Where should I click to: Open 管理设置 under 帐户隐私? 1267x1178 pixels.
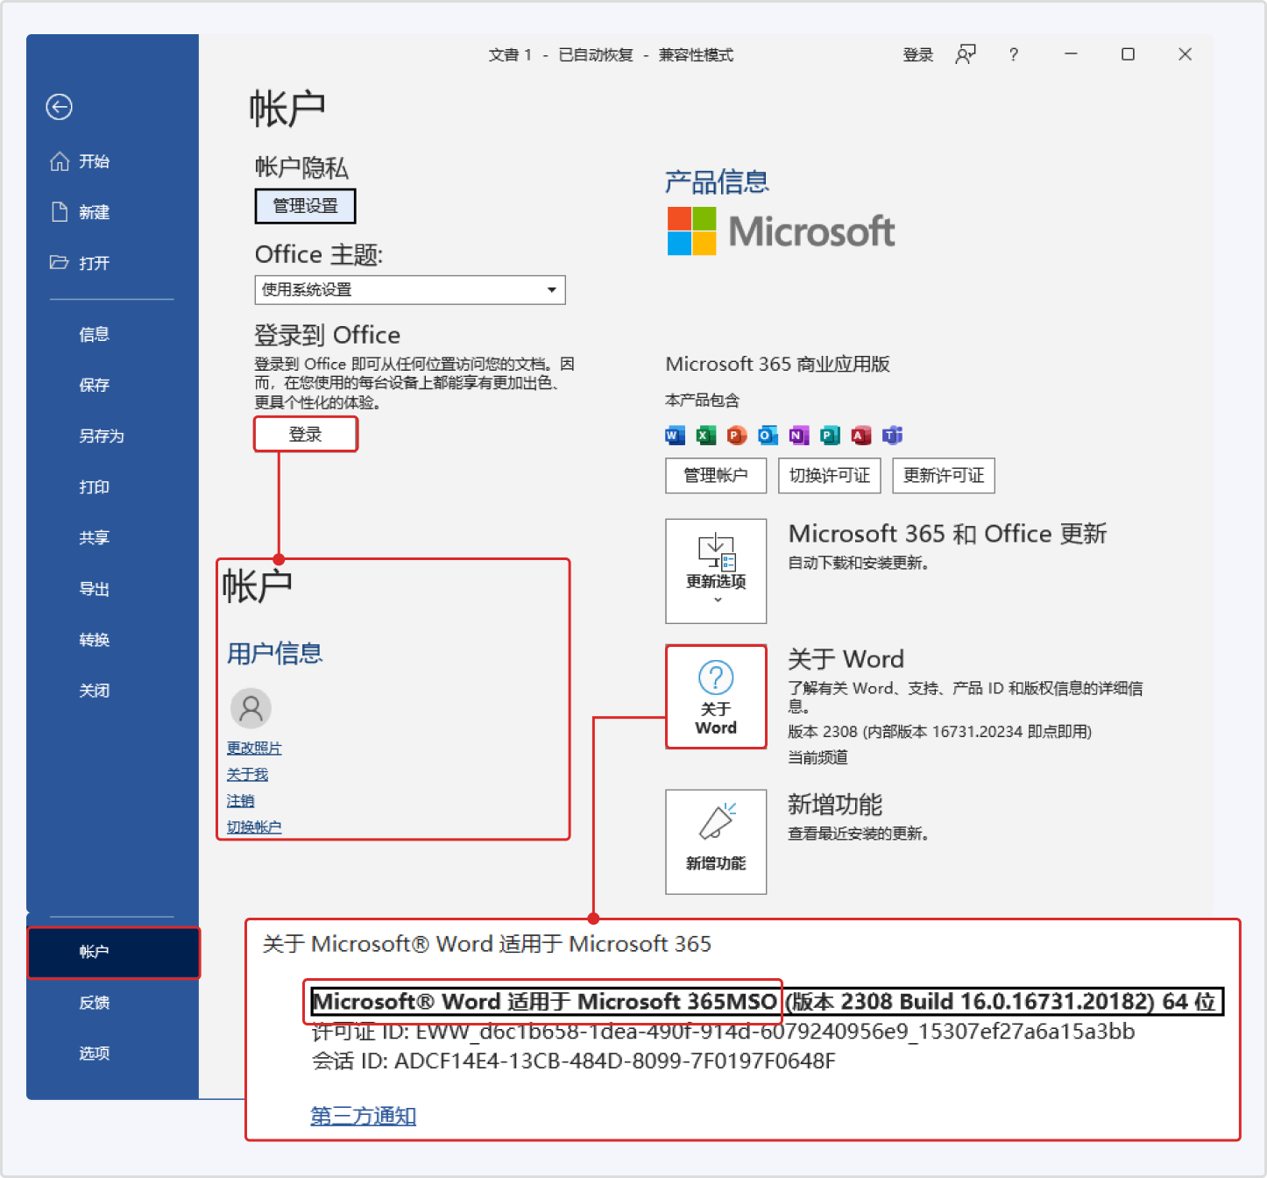click(305, 206)
